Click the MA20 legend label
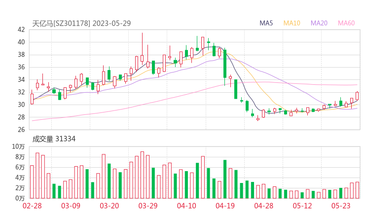The height and width of the screenshot is (217, 365). (x=319, y=23)
